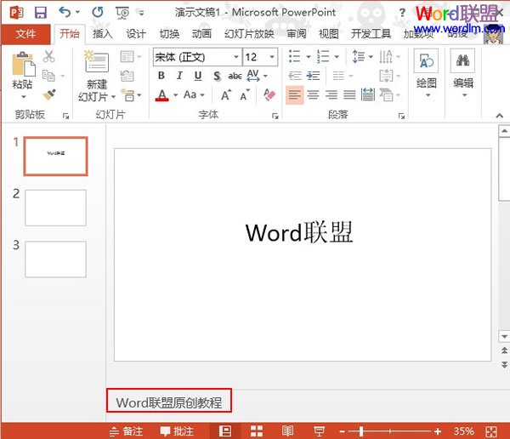The width and height of the screenshot is (510, 439).
Task: Adjust the zoom slider handle
Action: (361, 431)
